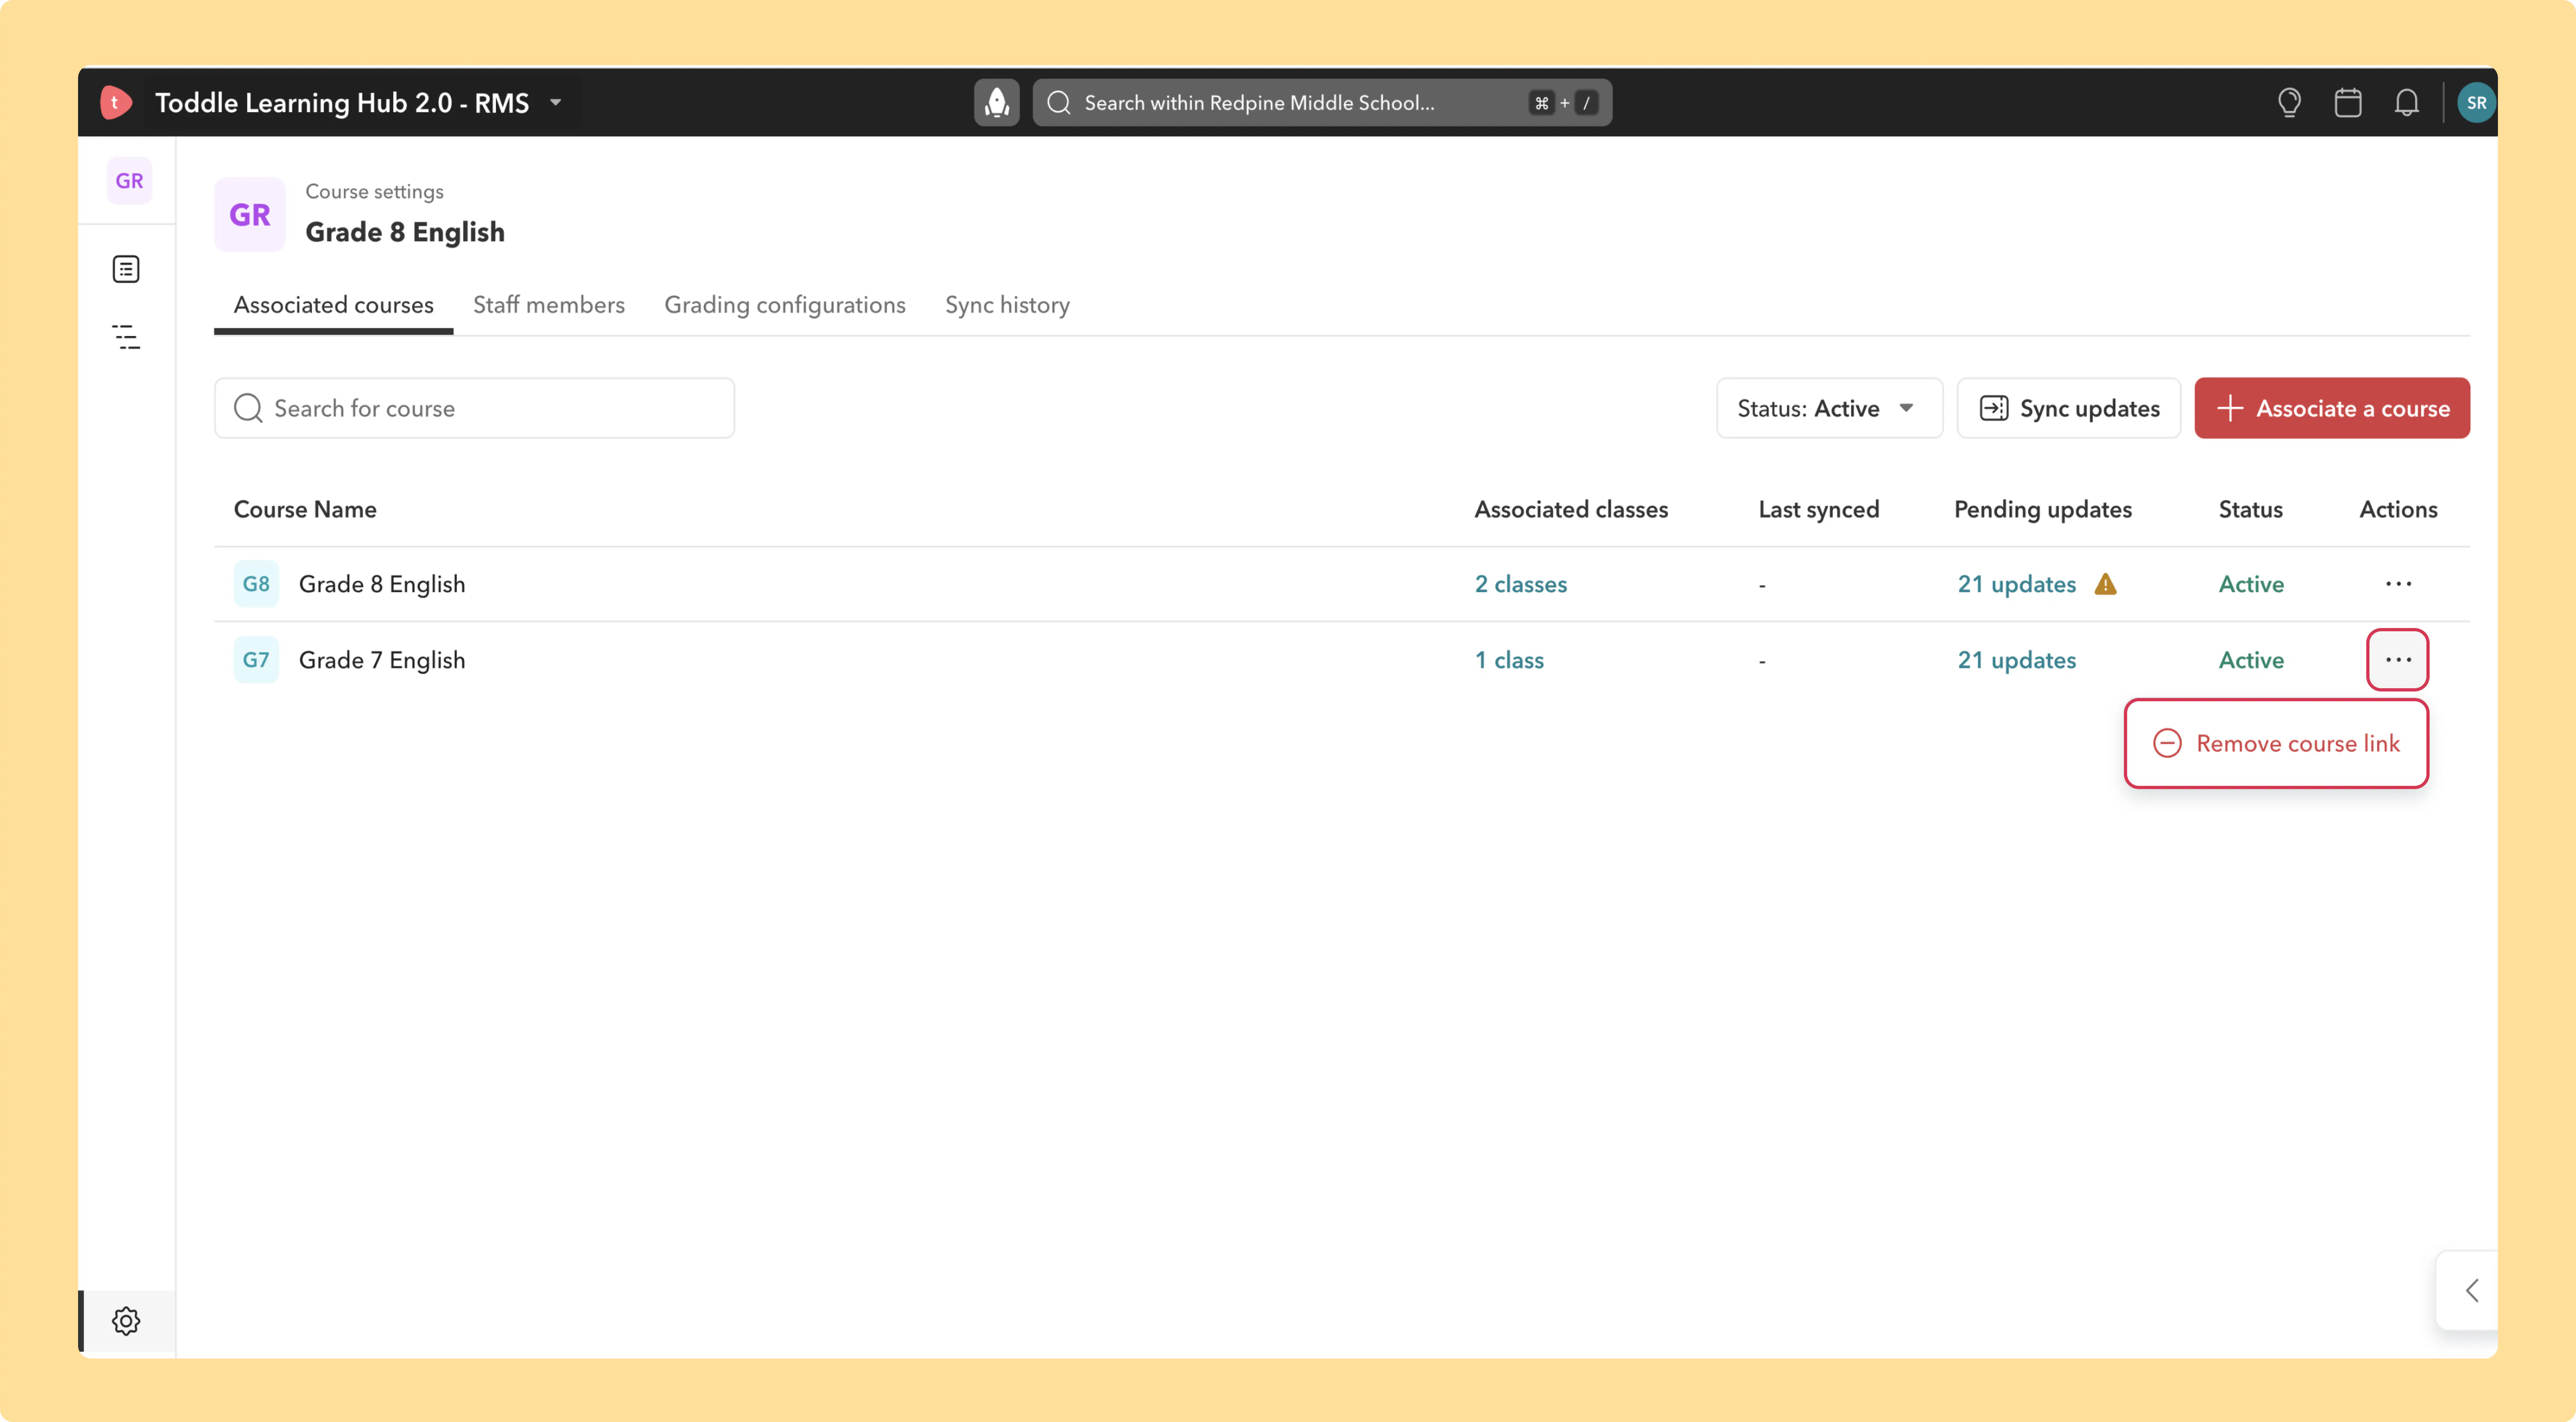This screenshot has width=2576, height=1422.
Task: Select the GR course icon in sidebar
Action: coord(129,181)
